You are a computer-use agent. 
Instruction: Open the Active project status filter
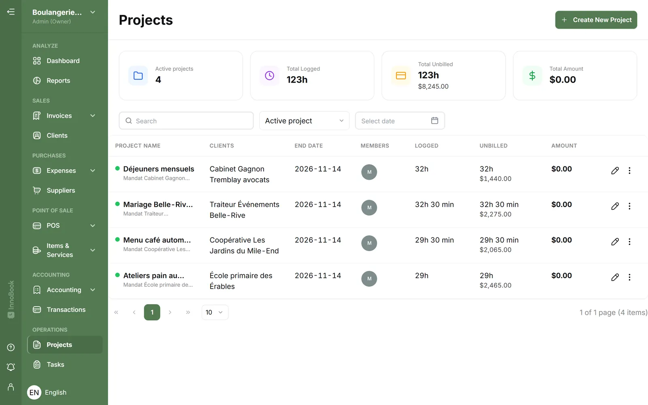[304, 121]
